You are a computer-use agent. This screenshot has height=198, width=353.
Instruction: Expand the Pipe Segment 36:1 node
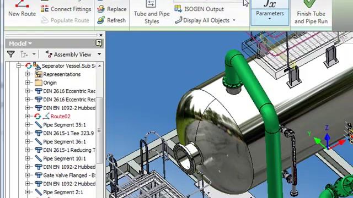(28, 142)
